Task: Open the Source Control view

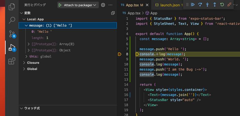Action: tap(12, 34)
